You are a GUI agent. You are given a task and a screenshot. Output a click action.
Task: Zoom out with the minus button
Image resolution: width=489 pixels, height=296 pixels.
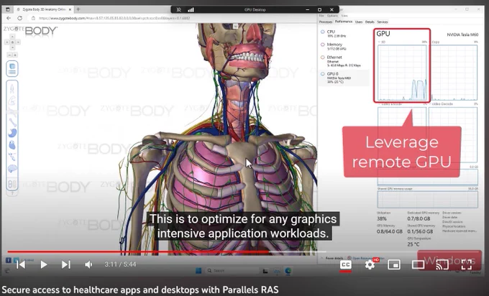tap(9, 55)
